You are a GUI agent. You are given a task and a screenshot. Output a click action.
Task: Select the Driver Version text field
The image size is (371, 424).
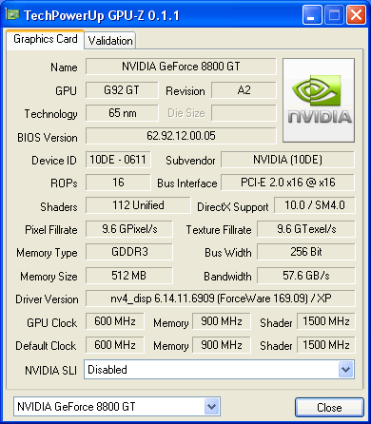[221, 299]
